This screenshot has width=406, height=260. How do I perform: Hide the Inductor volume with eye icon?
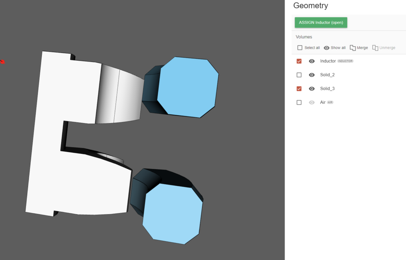(x=312, y=61)
